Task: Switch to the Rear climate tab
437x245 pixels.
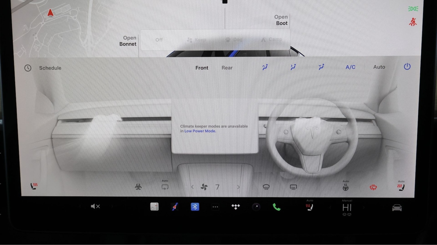Action: (x=227, y=68)
